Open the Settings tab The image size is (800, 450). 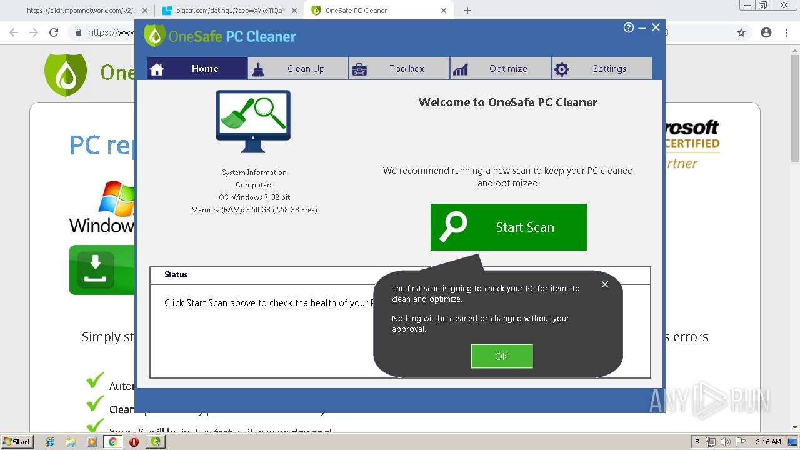pos(601,69)
